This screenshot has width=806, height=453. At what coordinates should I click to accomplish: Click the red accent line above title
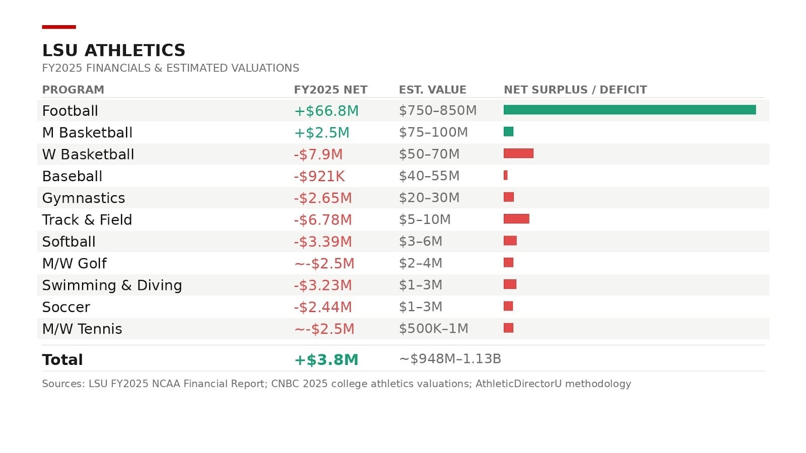pyautogui.click(x=59, y=27)
